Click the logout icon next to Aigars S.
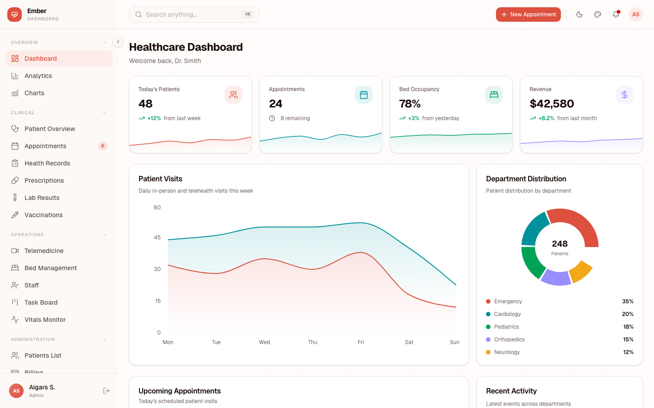 [x=106, y=390]
